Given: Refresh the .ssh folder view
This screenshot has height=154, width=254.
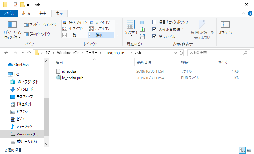Looking at the screenshot, I should 181,53.
